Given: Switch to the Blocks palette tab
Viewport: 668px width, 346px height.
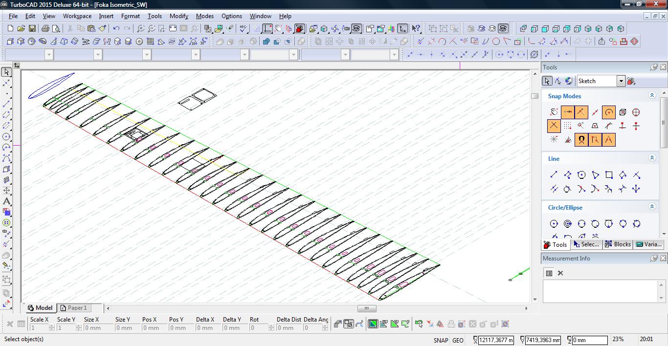Looking at the screenshot, I should [x=618, y=244].
